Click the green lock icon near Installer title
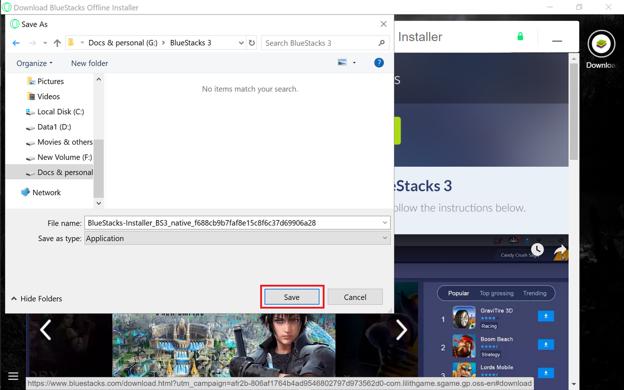The image size is (624, 390). tap(520, 36)
